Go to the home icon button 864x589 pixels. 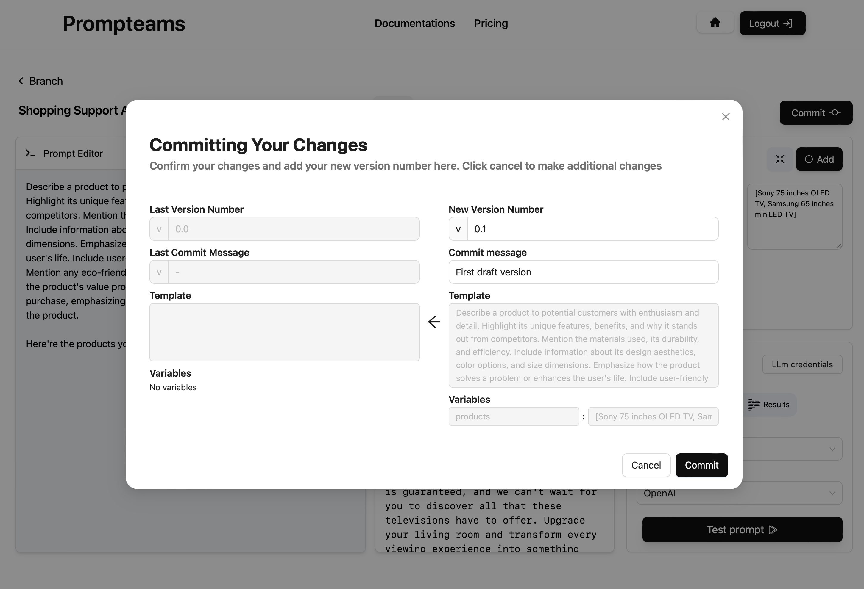(x=715, y=23)
